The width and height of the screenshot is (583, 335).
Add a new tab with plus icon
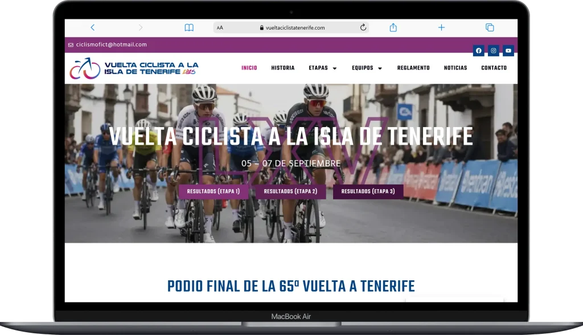(441, 27)
